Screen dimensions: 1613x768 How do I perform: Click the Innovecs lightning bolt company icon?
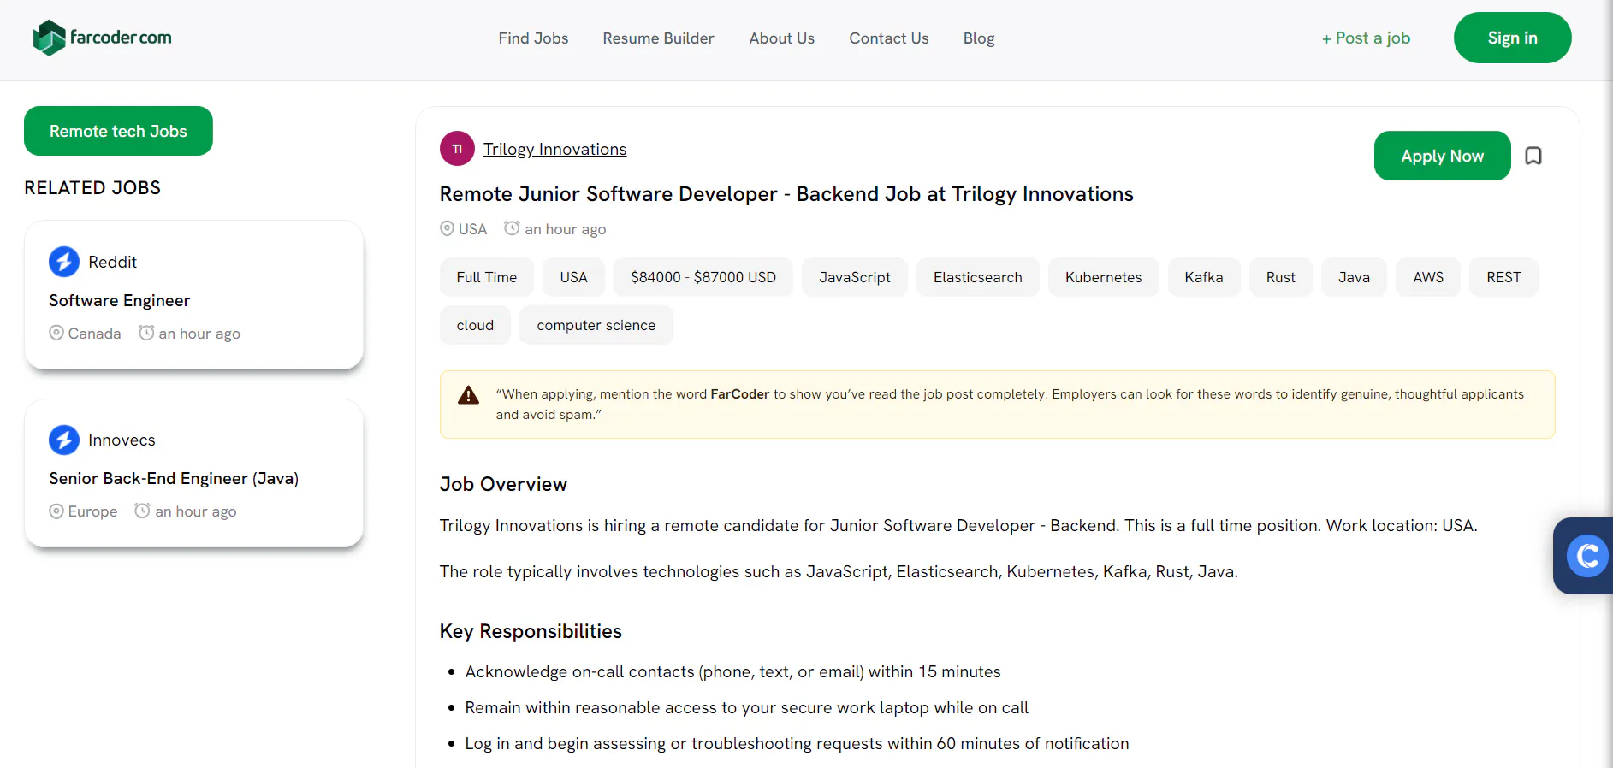click(x=64, y=440)
